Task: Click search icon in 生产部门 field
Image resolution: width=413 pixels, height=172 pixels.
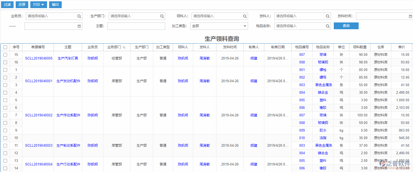Action: tap(162, 16)
